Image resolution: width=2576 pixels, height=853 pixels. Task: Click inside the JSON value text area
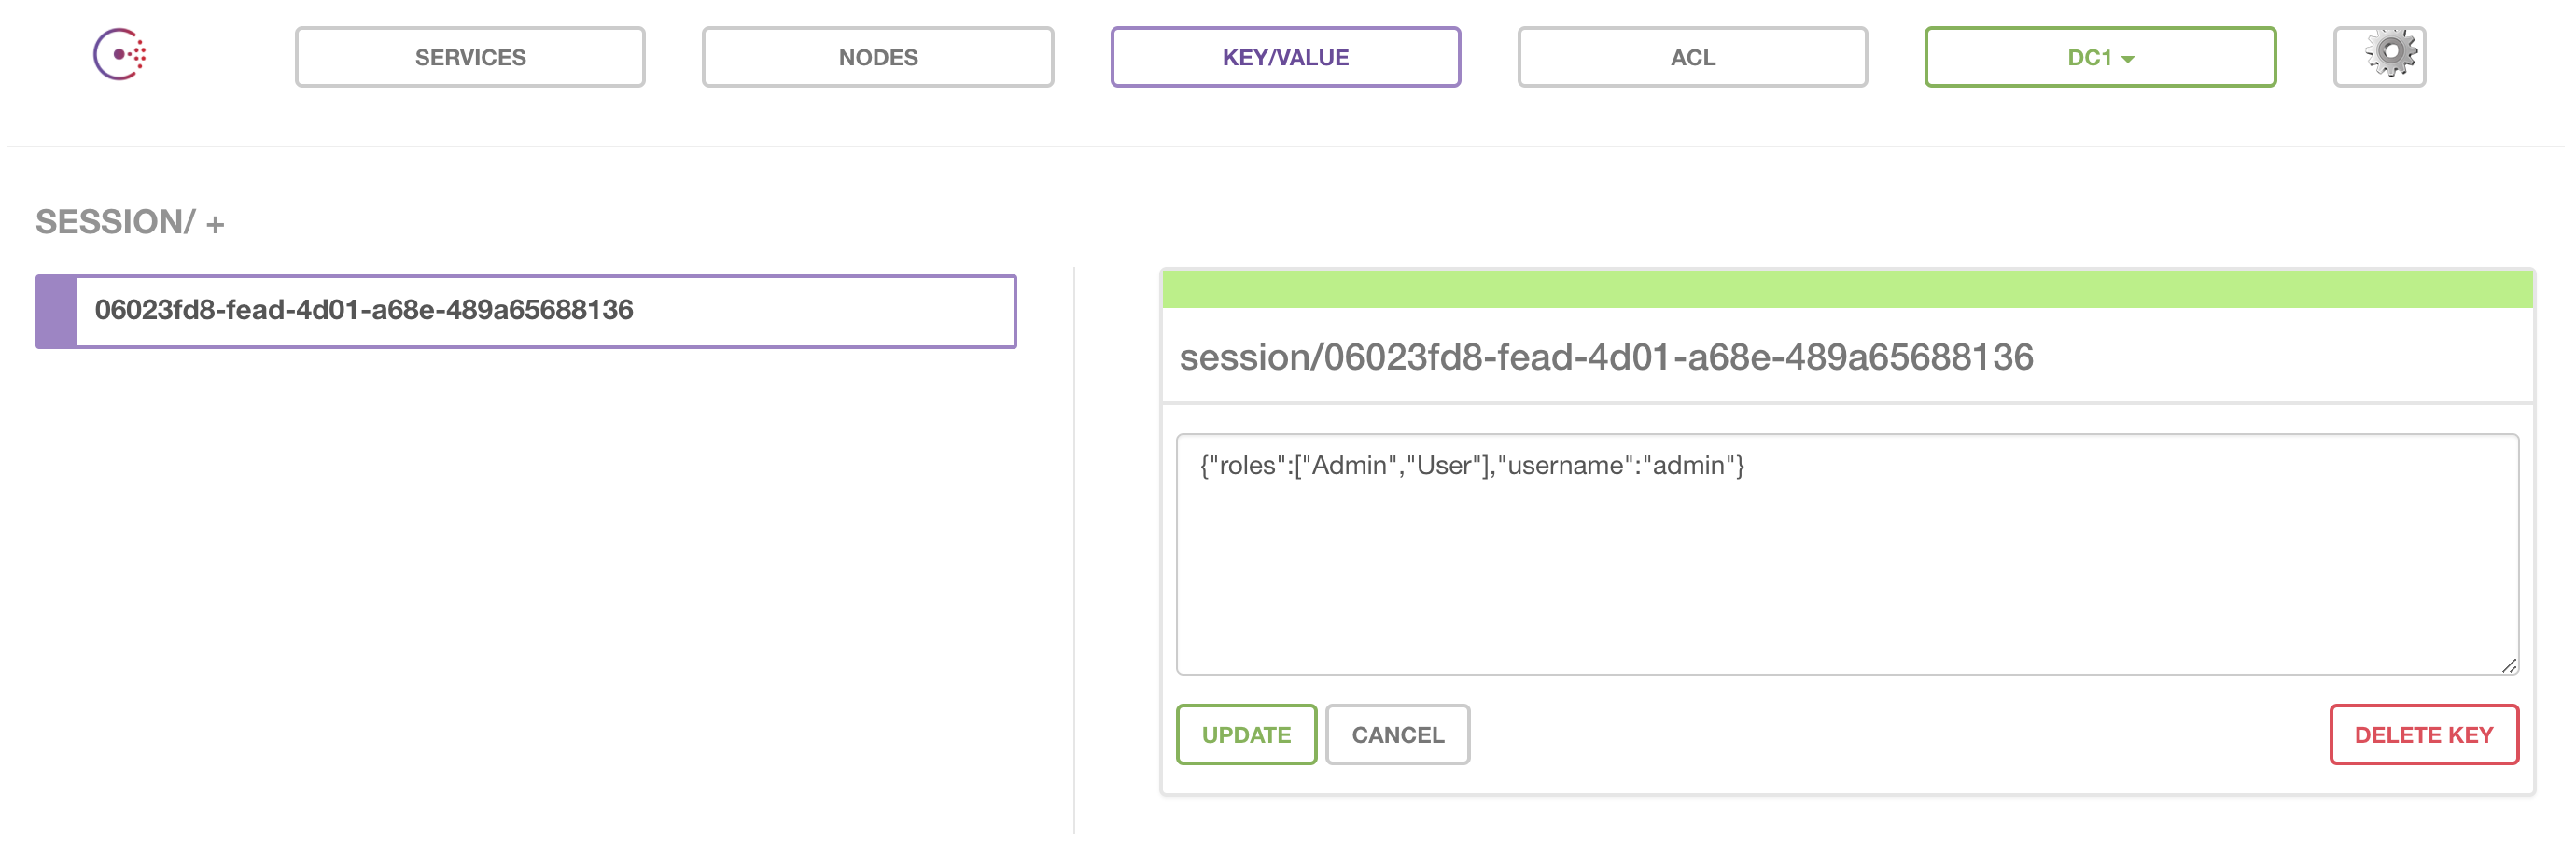pos(1847,554)
